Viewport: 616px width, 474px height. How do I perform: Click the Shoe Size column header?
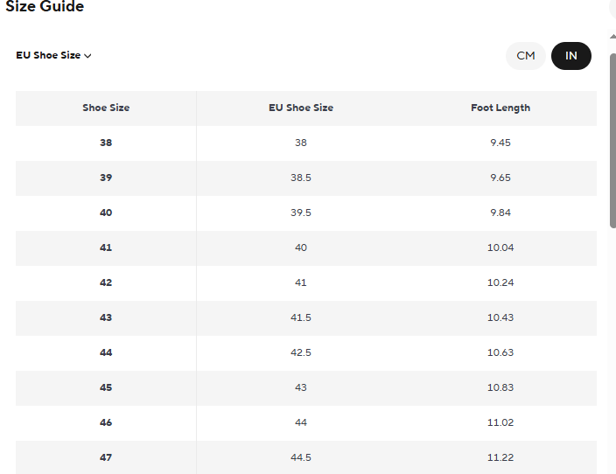106,108
